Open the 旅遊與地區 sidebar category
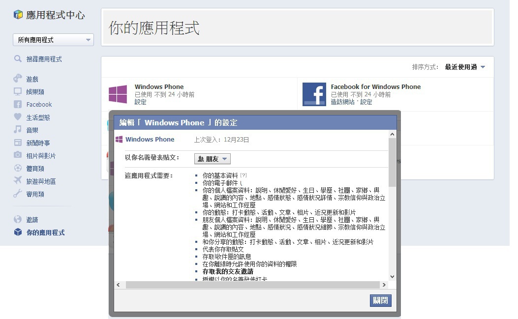This screenshot has width=518, height=319. 41,181
